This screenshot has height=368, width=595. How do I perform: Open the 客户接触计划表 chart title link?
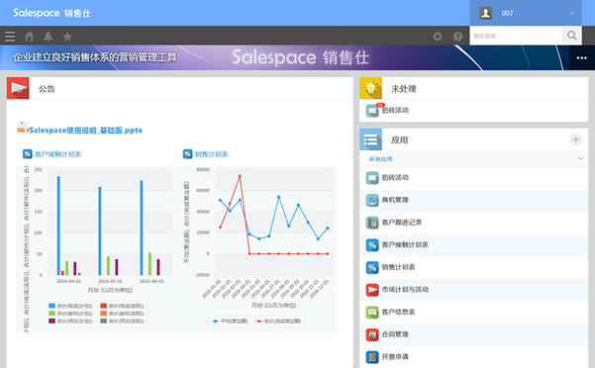coord(57,154)
